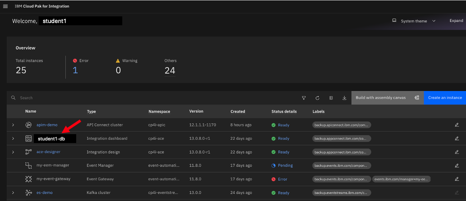Sort by the Type column header

pos(91,111)
